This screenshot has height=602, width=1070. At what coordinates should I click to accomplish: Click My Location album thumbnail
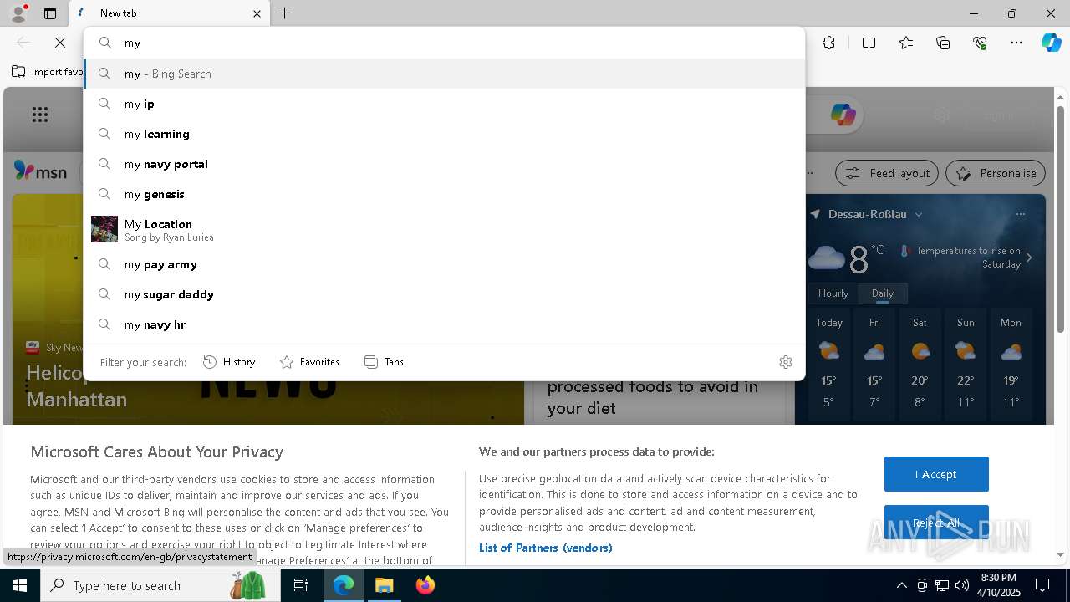point(104,229)
